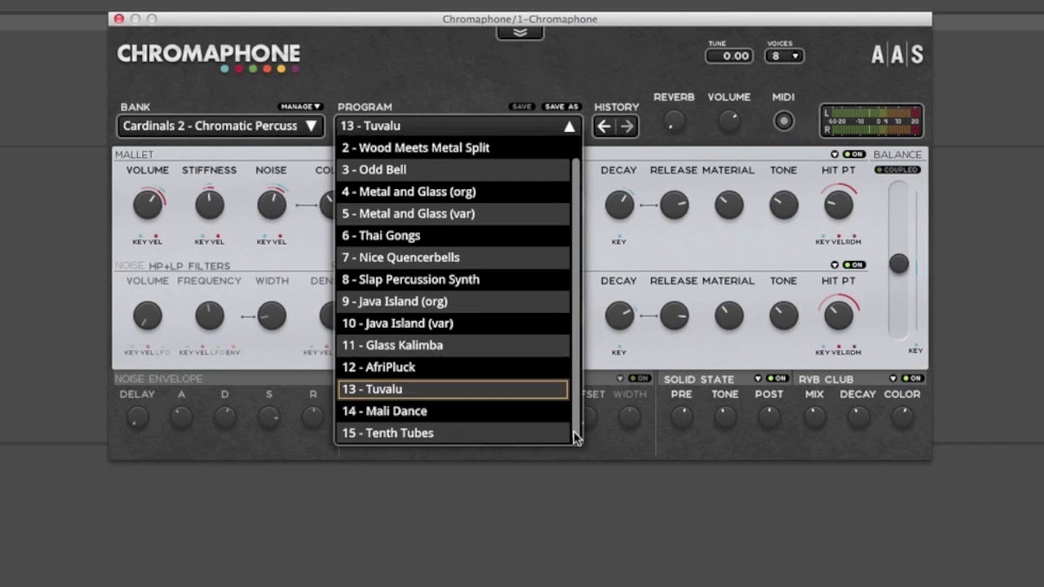Screen dimensions: 1044x587
Task: Select program 11 - Glass Kalimba
Action: 453,346
